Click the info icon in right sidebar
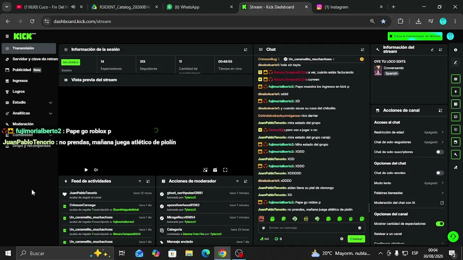 point(455,50)
